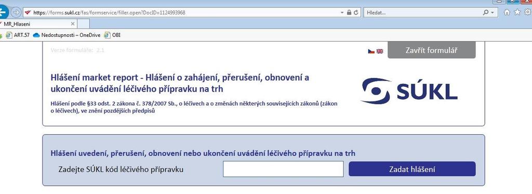
Task: Open the address bar dropdown arrow
Action: click(x=342, y=12)
